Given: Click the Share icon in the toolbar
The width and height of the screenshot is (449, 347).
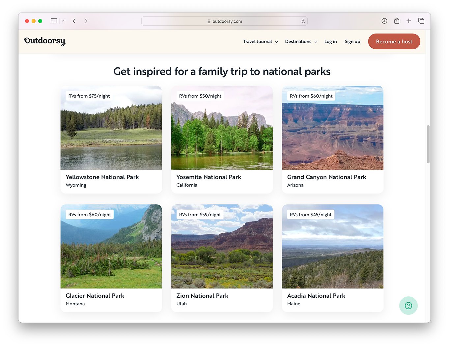Looking at the screenshot, I should pos(397,21).
